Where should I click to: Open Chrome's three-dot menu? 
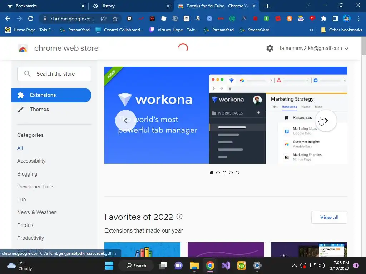(x=358, y=19)
